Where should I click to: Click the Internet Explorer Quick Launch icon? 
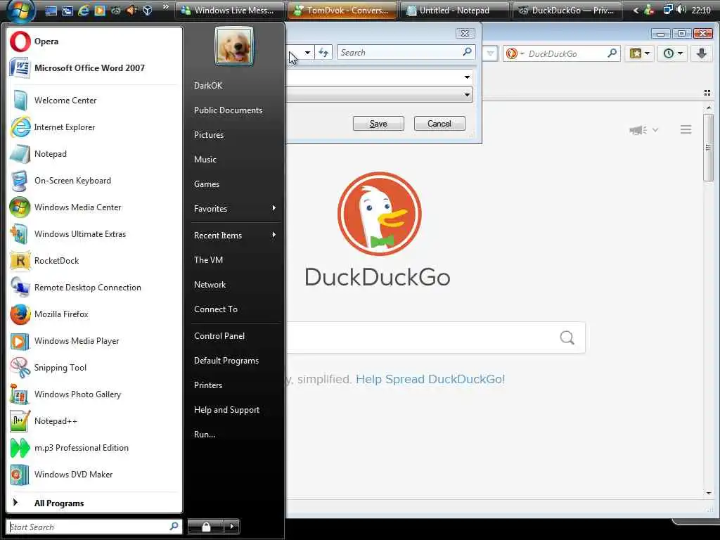(83, 10)
